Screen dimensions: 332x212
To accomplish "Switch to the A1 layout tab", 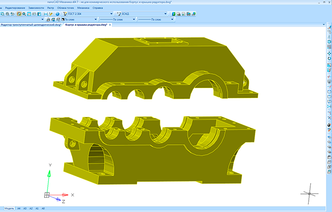I will click(37, 208).
